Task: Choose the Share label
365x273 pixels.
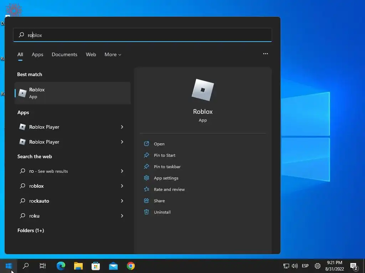Action: click(159, 201)
